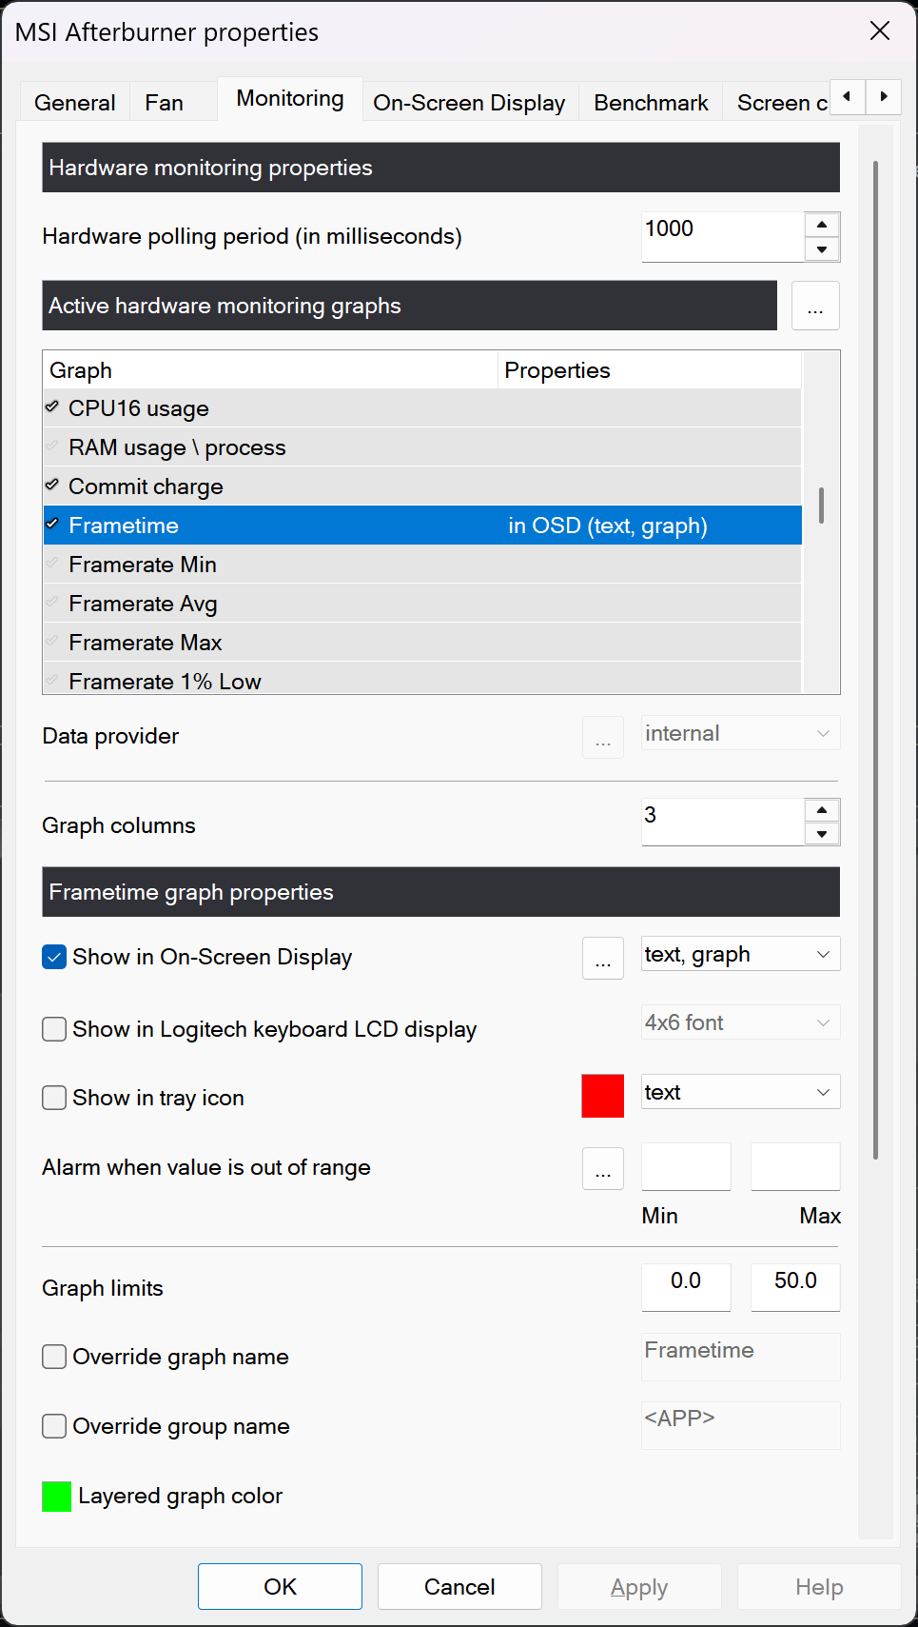Check Override group name
The width and height of the screenshot is (918, 1627).
pos(54,1426)
